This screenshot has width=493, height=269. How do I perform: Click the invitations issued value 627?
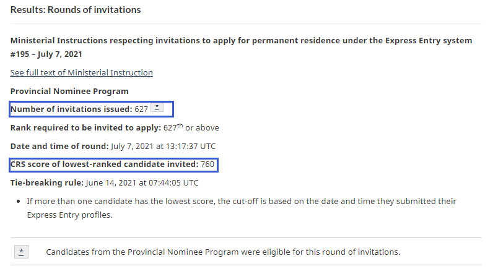141,109
